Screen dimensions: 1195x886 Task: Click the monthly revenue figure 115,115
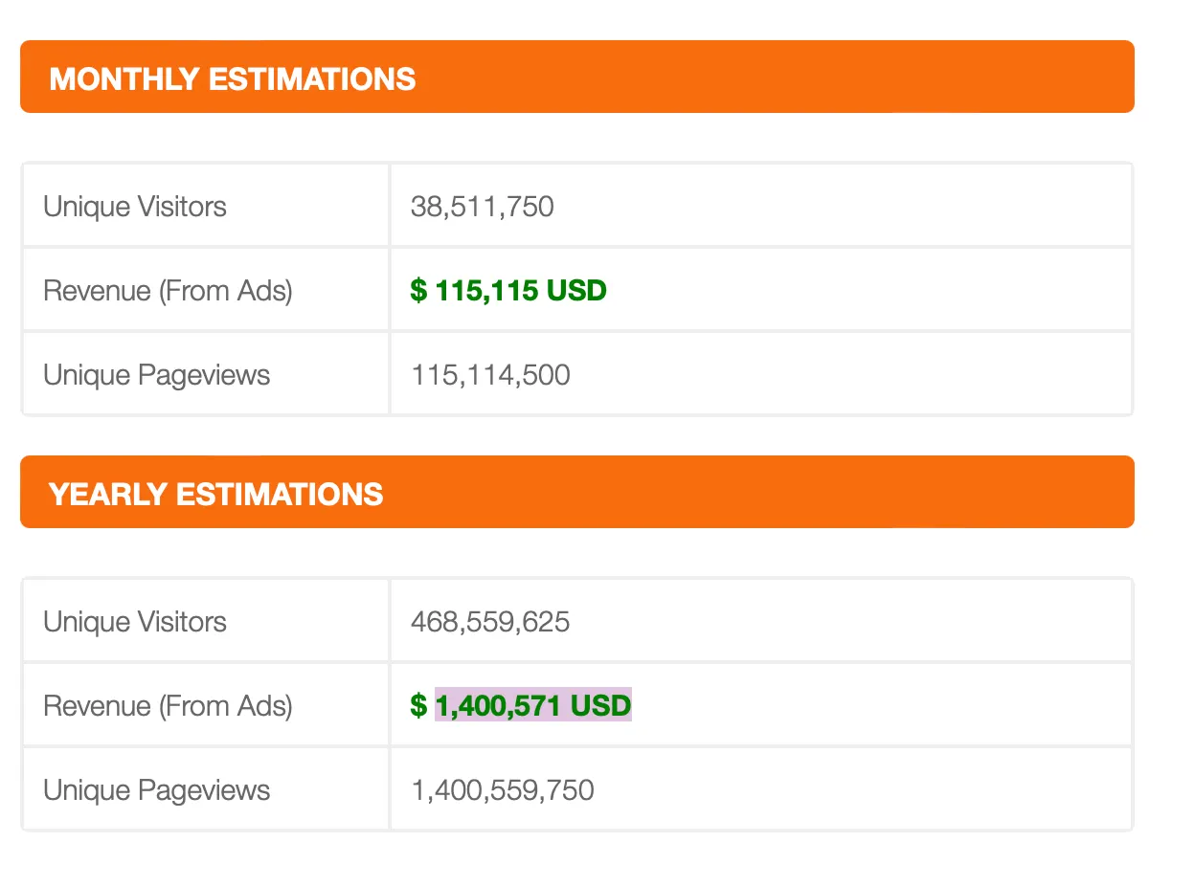click(486, 291)
